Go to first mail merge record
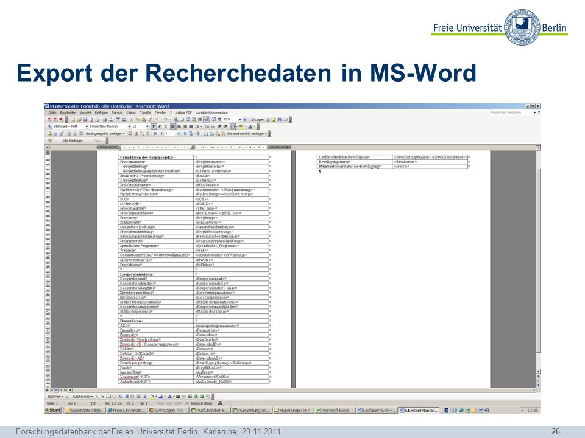This screenshot has width=585, height=438. coord(155,133)
